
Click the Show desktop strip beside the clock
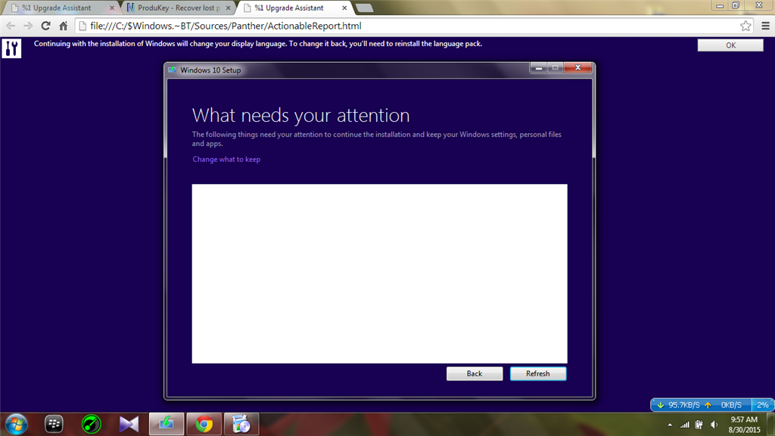point(771,425)
